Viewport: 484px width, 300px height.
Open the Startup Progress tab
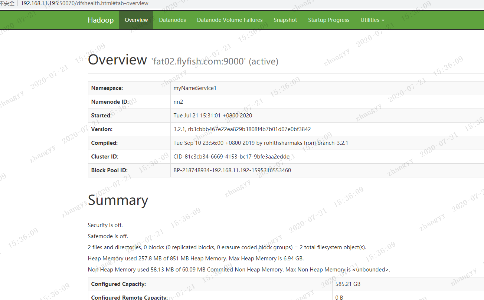tap(329, 20)
